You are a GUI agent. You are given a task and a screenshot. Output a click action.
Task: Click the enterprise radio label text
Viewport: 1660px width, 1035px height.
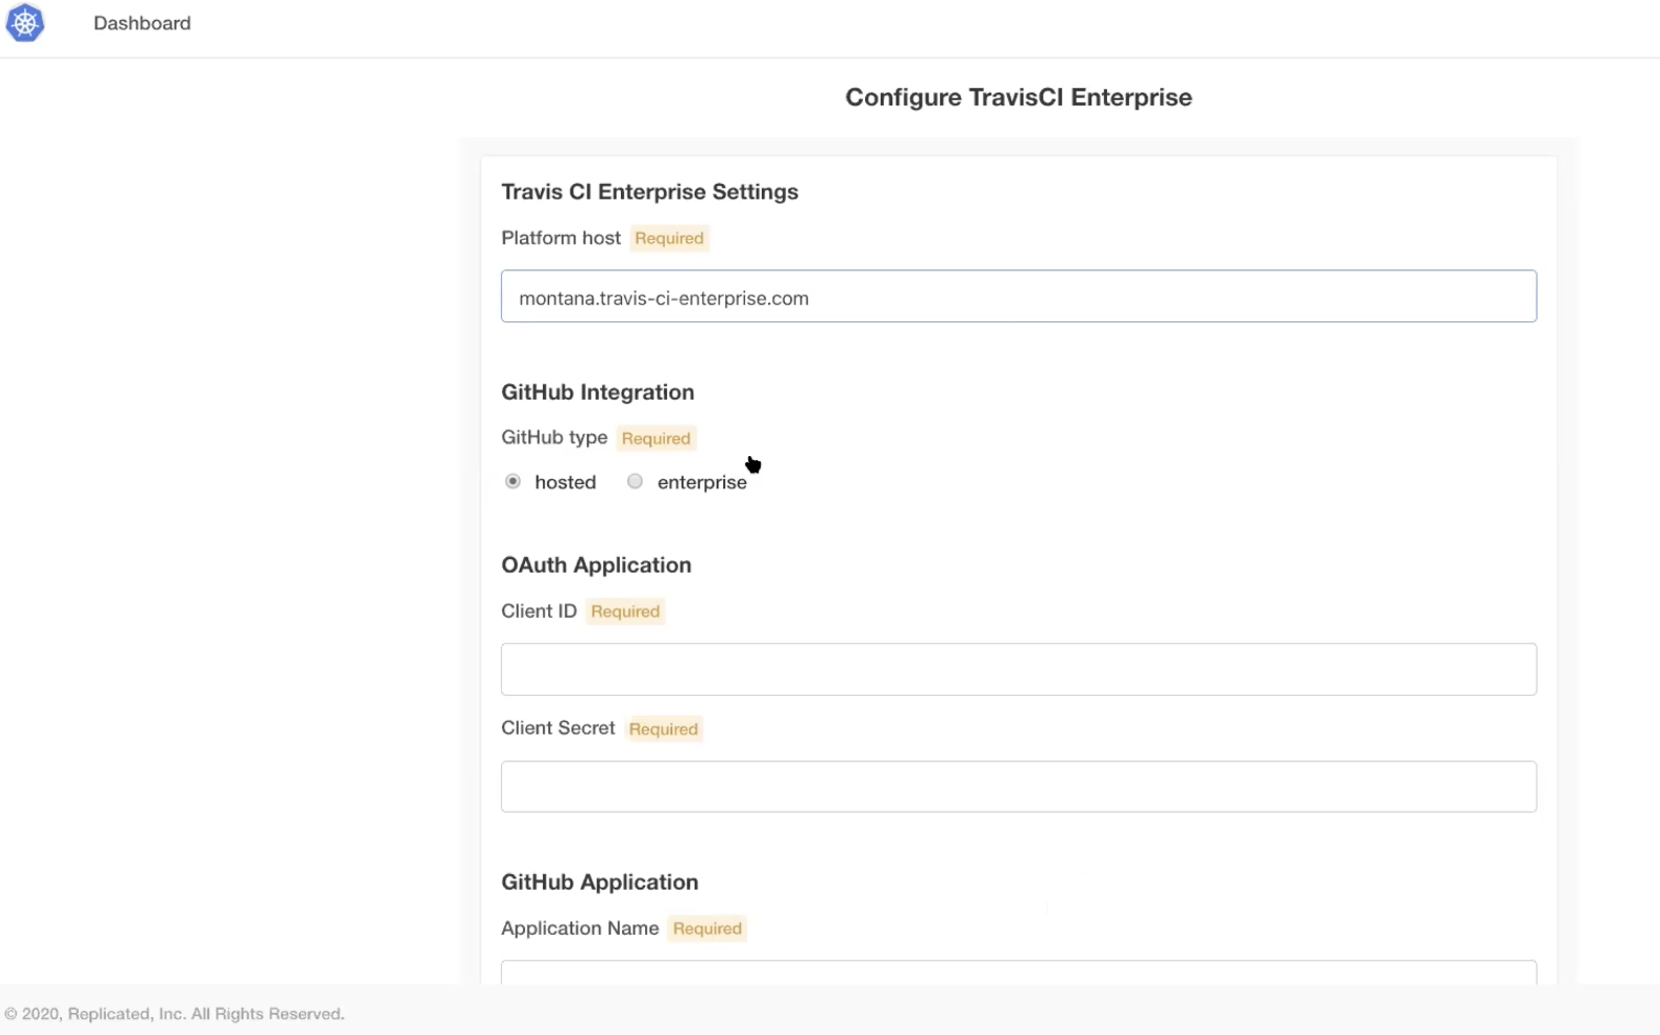[701, 483]
